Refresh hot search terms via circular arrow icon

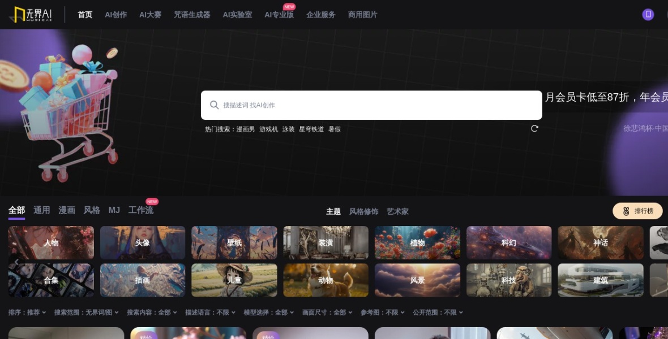tap(534, 128)
